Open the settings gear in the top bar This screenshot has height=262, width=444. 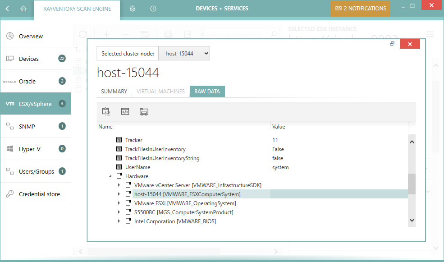132,8
